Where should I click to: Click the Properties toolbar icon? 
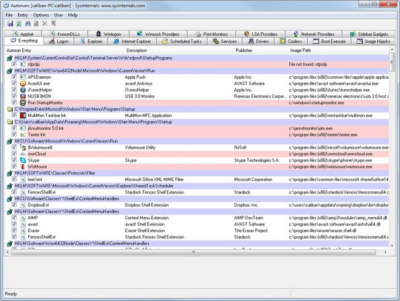(36, 24)
